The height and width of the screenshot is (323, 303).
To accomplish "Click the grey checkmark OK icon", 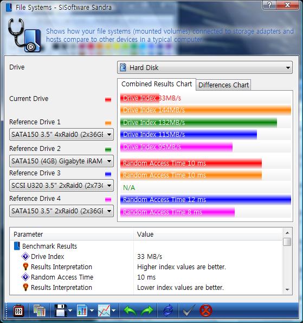I will point(189,311).
